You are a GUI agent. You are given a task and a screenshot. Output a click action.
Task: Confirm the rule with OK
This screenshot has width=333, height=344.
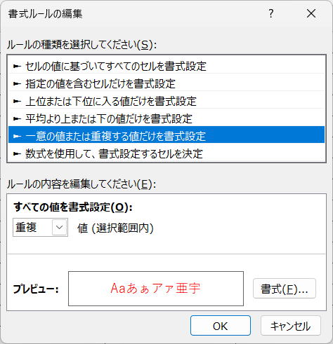[x=221, y=326]
